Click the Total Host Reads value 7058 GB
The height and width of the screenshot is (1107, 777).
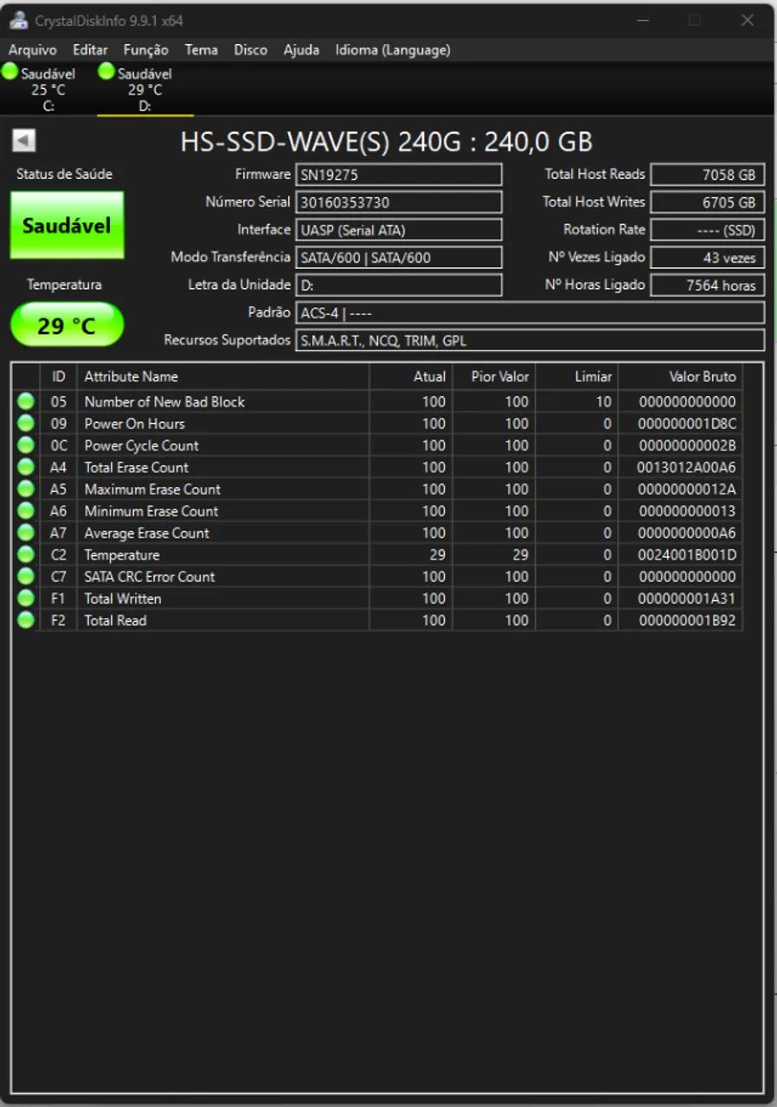(x=708, y=175)
